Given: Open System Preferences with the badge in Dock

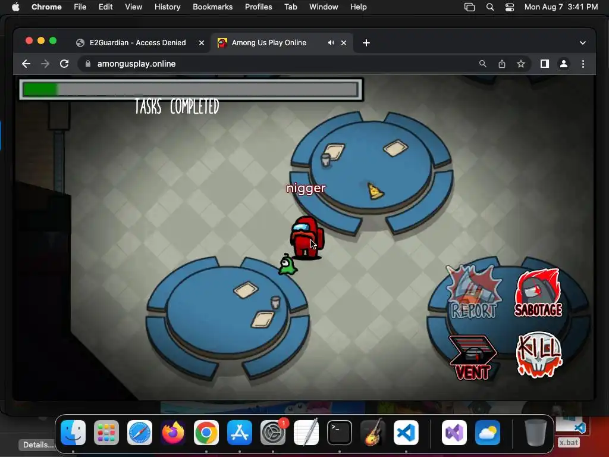Looking at the screenshot, I should coord(273,433).
